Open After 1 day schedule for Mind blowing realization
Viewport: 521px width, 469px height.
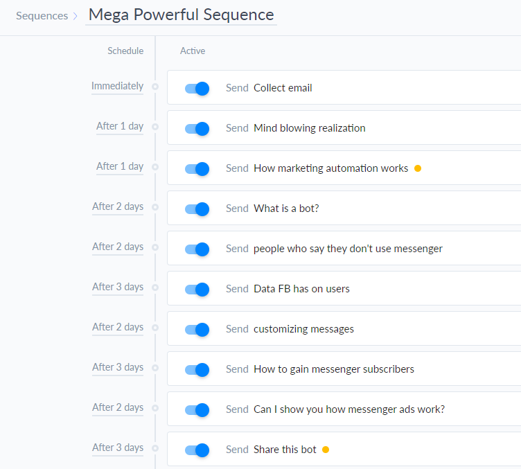119,127
